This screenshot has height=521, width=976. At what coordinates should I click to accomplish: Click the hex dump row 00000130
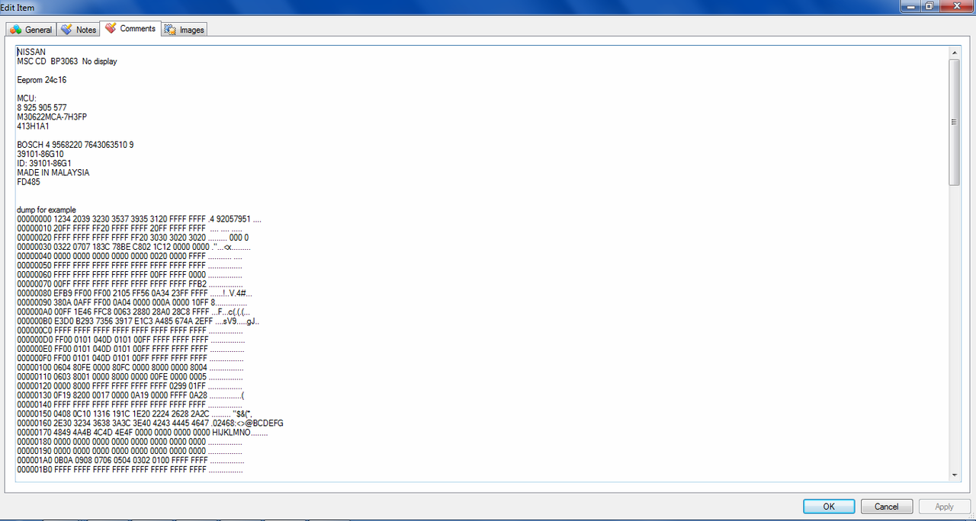point(130,395)
